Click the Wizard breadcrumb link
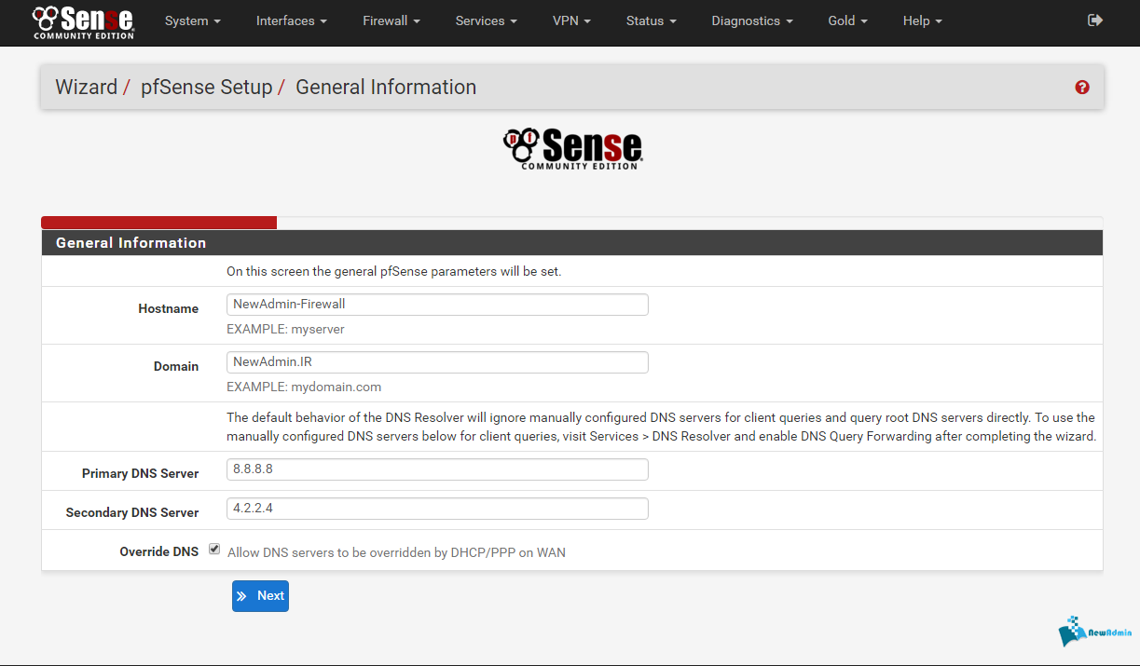 tap(87, 88)
